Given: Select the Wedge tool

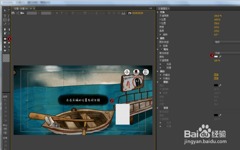Looking at the screenshot, I should [x=5, y=47].
